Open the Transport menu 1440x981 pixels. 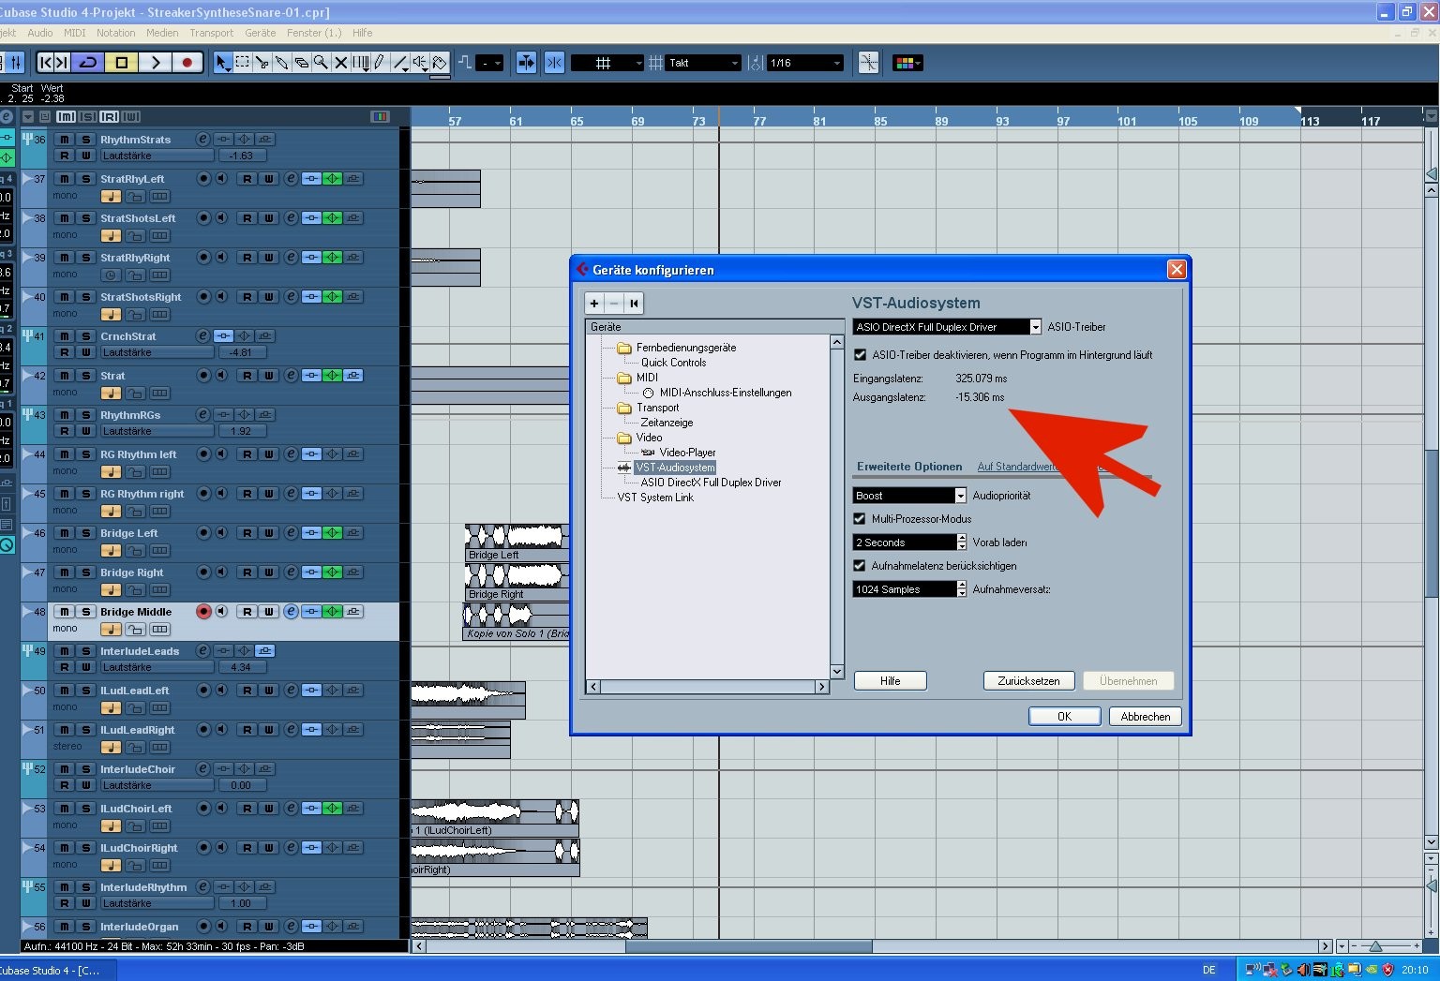pyautogui.click(x=212, y=33)
